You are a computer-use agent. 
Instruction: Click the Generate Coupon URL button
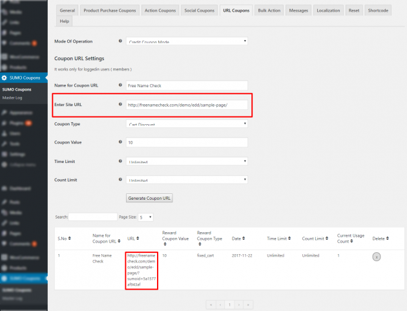pyautogui.click(x=149, y=198)
